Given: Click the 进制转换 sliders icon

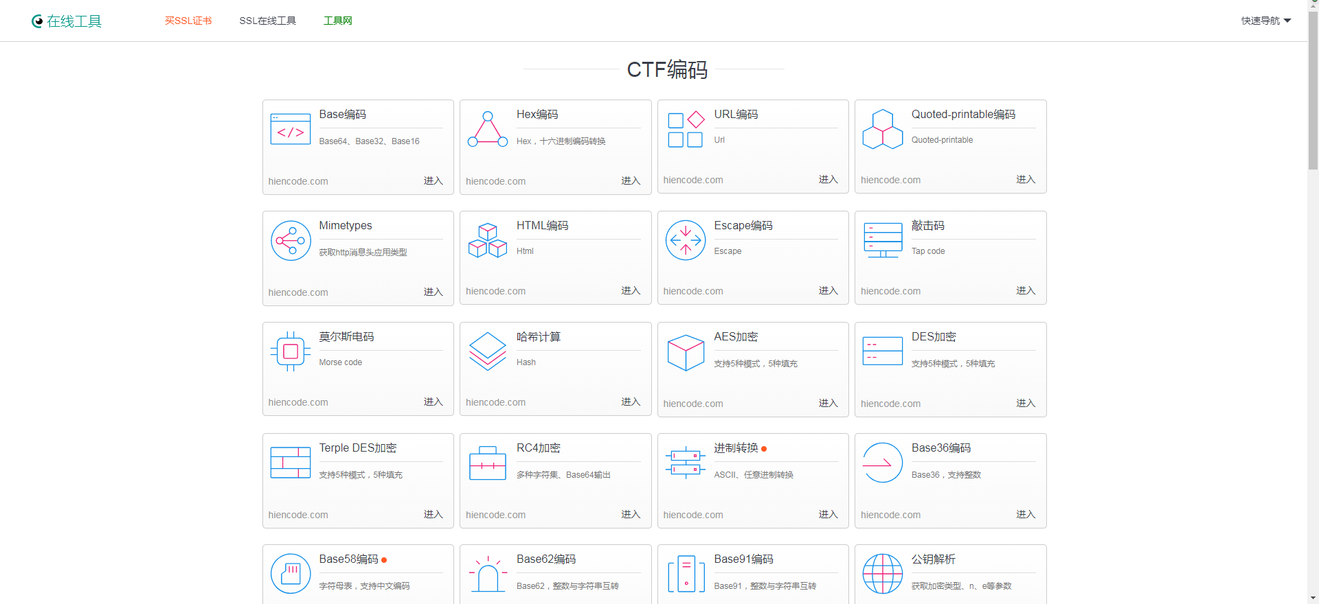Looking at the screenshot, I should (x=686, y=463).
